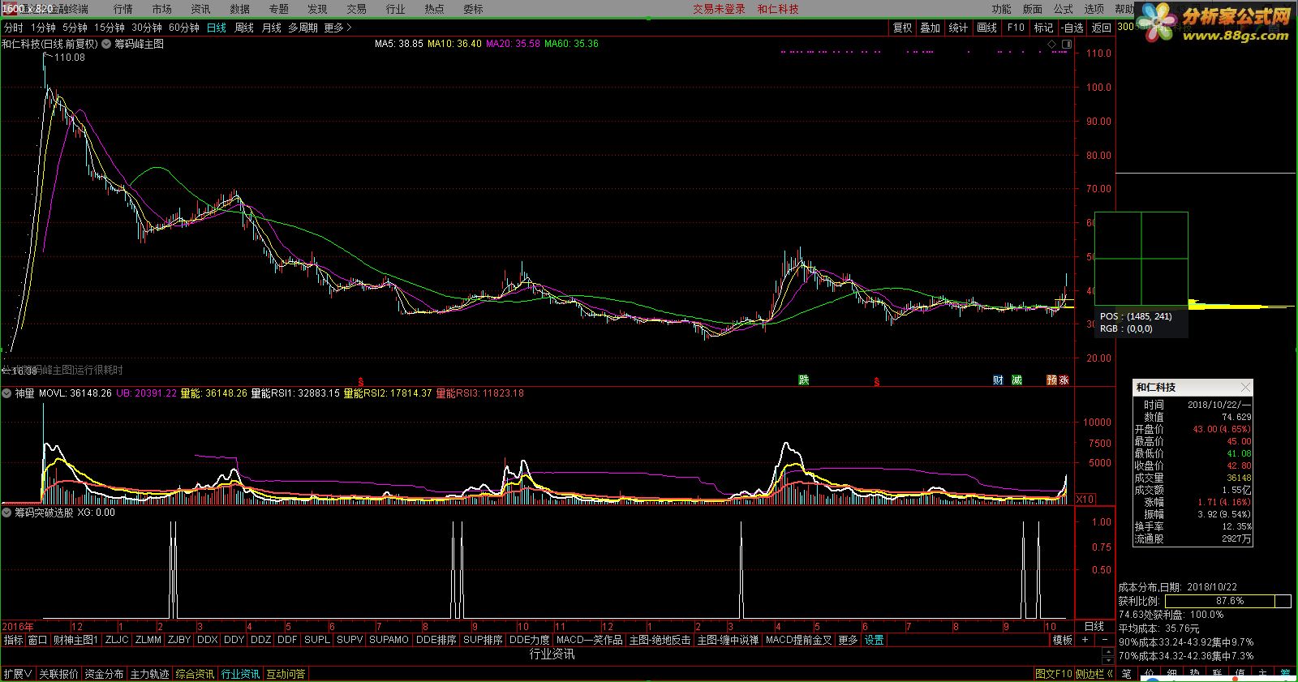This screenshot has height=682, width=1298.
Task: Click the 返回 back button
Action: 1102,28
